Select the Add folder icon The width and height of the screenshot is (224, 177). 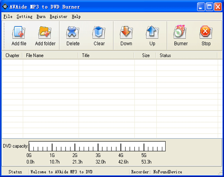[45, 32]
